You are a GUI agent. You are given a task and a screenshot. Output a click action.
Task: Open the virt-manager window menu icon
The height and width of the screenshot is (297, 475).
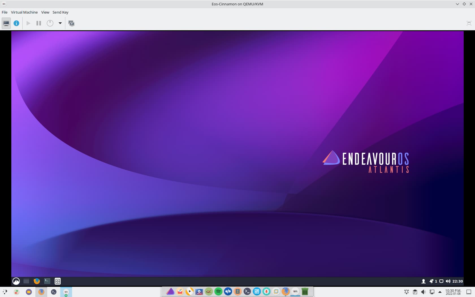tap(4, 4)
